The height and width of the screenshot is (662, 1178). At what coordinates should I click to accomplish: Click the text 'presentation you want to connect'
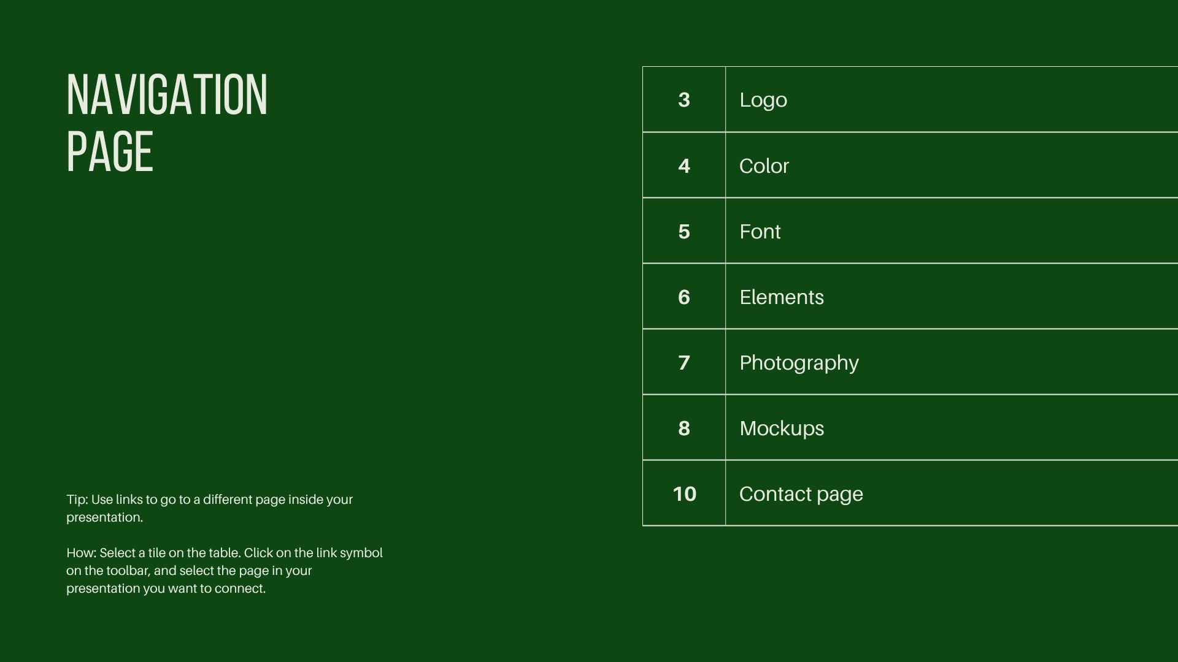(166, 588)
